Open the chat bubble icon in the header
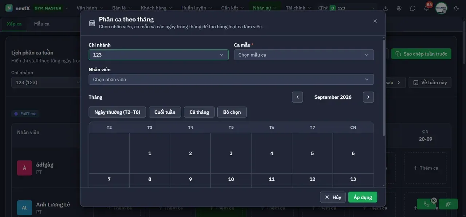The image size is (466, 217). click(412, 8)
